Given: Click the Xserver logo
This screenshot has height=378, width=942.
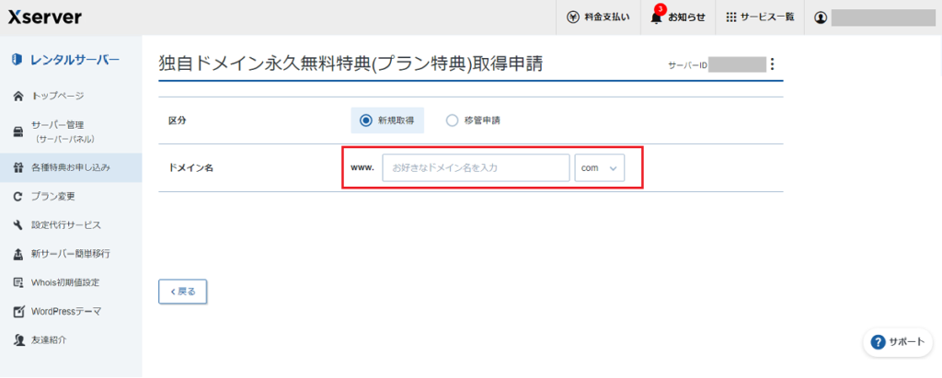Looking at the screenshot, I should 45,17.
